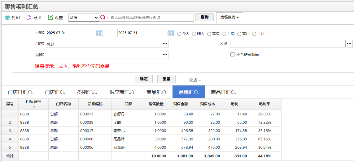This screenshot has height=162, width=354.
Task: Select the 香奈儿 brand cell
Action: 128,131
